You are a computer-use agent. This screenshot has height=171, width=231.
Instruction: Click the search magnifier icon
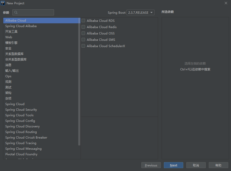pyautogui.click(x=16, y=13)
